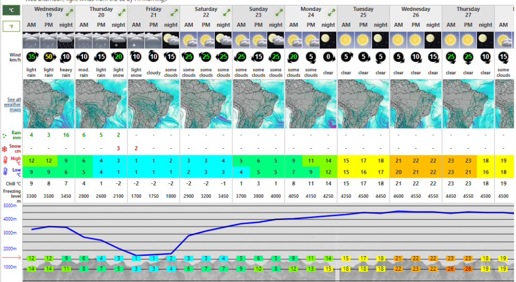Expand the Thursday 20 forecast column
Image resolution: width=516 pixels, height=282 pixels.
point(121,12)
